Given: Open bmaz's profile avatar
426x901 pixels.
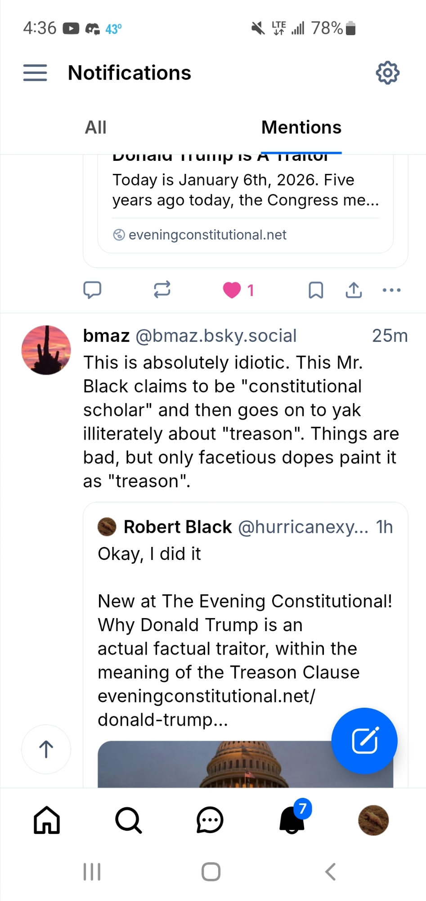Looking at the screenshot, I should [46, 350].
